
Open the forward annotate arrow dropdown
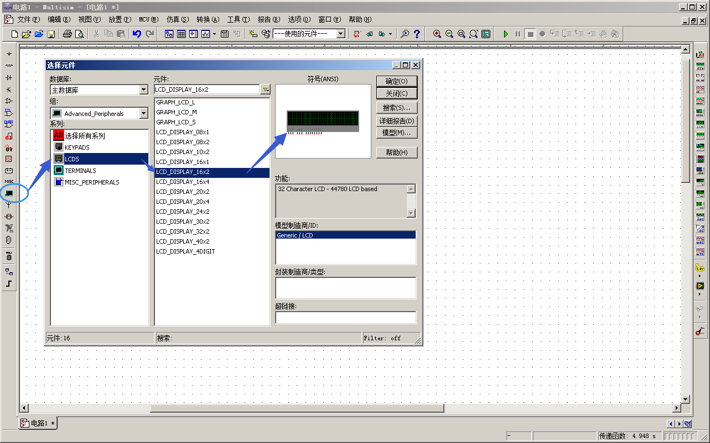click(390, 34)
